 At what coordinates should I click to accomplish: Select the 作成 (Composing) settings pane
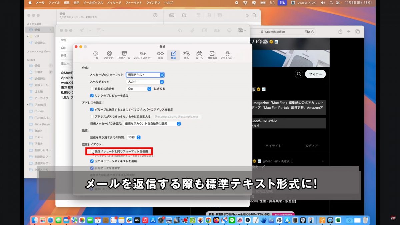(x=173, y=55)
